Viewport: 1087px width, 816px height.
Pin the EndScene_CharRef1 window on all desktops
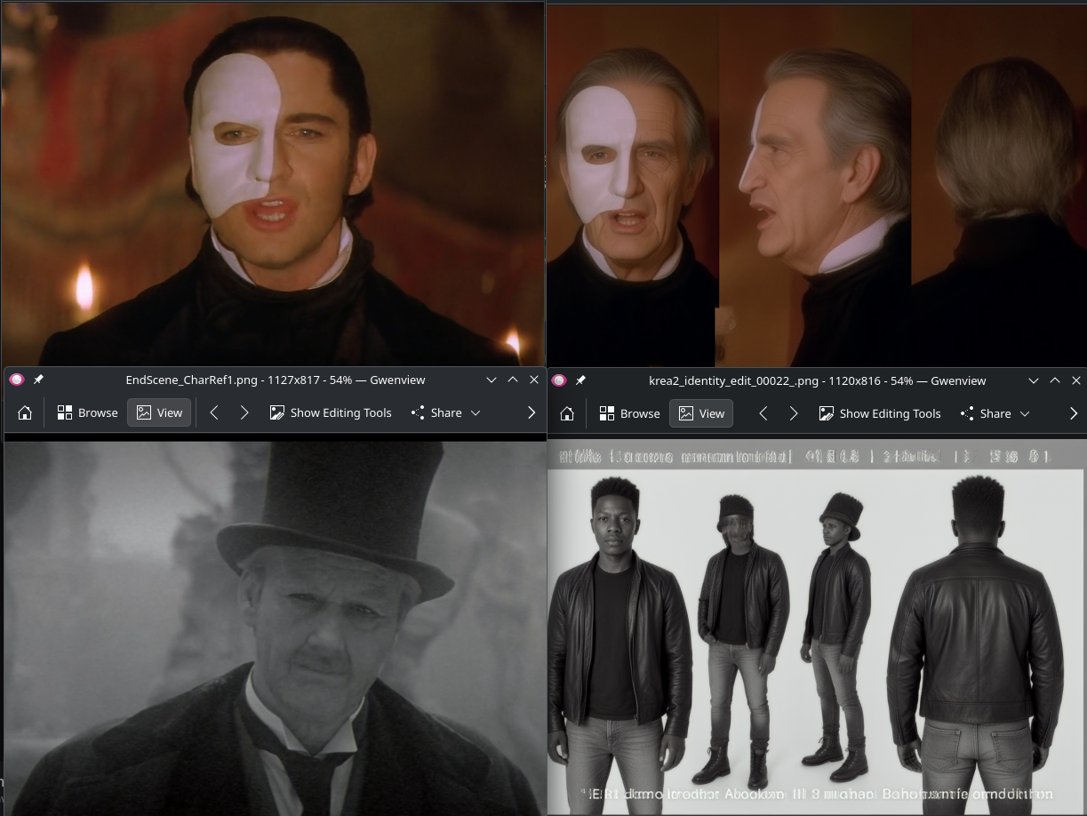tap(38, 380)
